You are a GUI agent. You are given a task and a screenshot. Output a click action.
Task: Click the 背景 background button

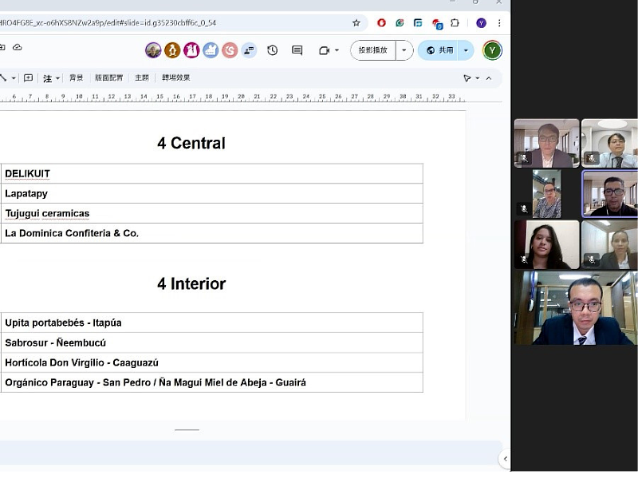[x=76, y=77]
